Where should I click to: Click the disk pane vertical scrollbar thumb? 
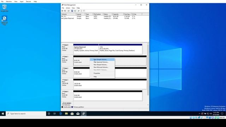pos(148,70)
